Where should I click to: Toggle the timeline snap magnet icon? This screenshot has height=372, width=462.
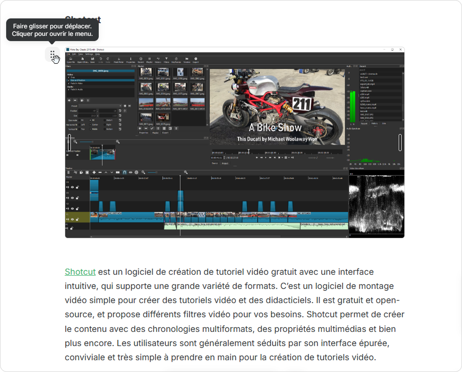coord(124,172)
